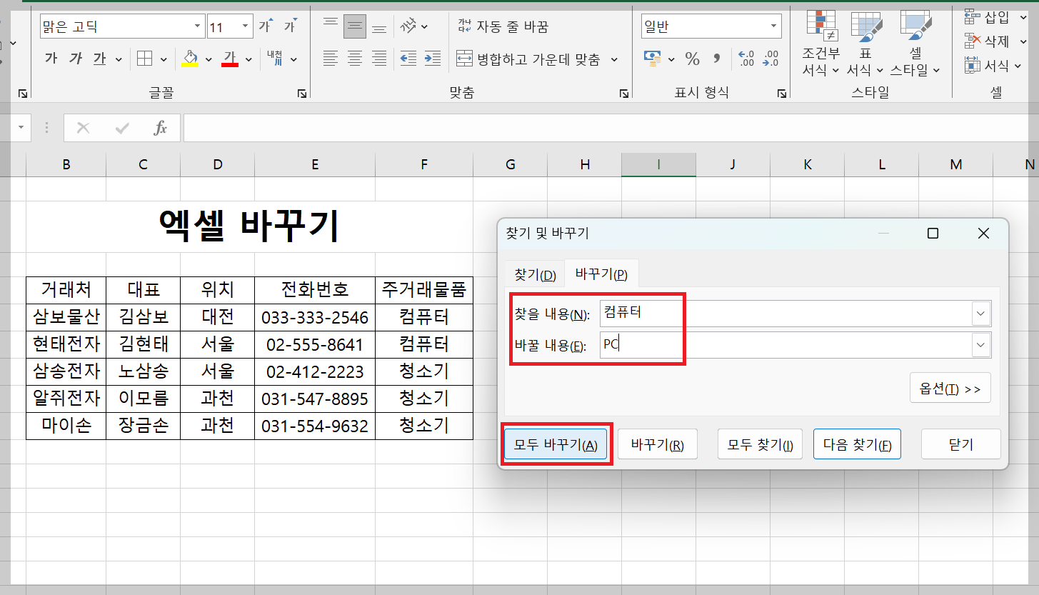Click 옵션 to show more search options
The height and width of the screenshot is (595, 1039).
coord(950,387)
